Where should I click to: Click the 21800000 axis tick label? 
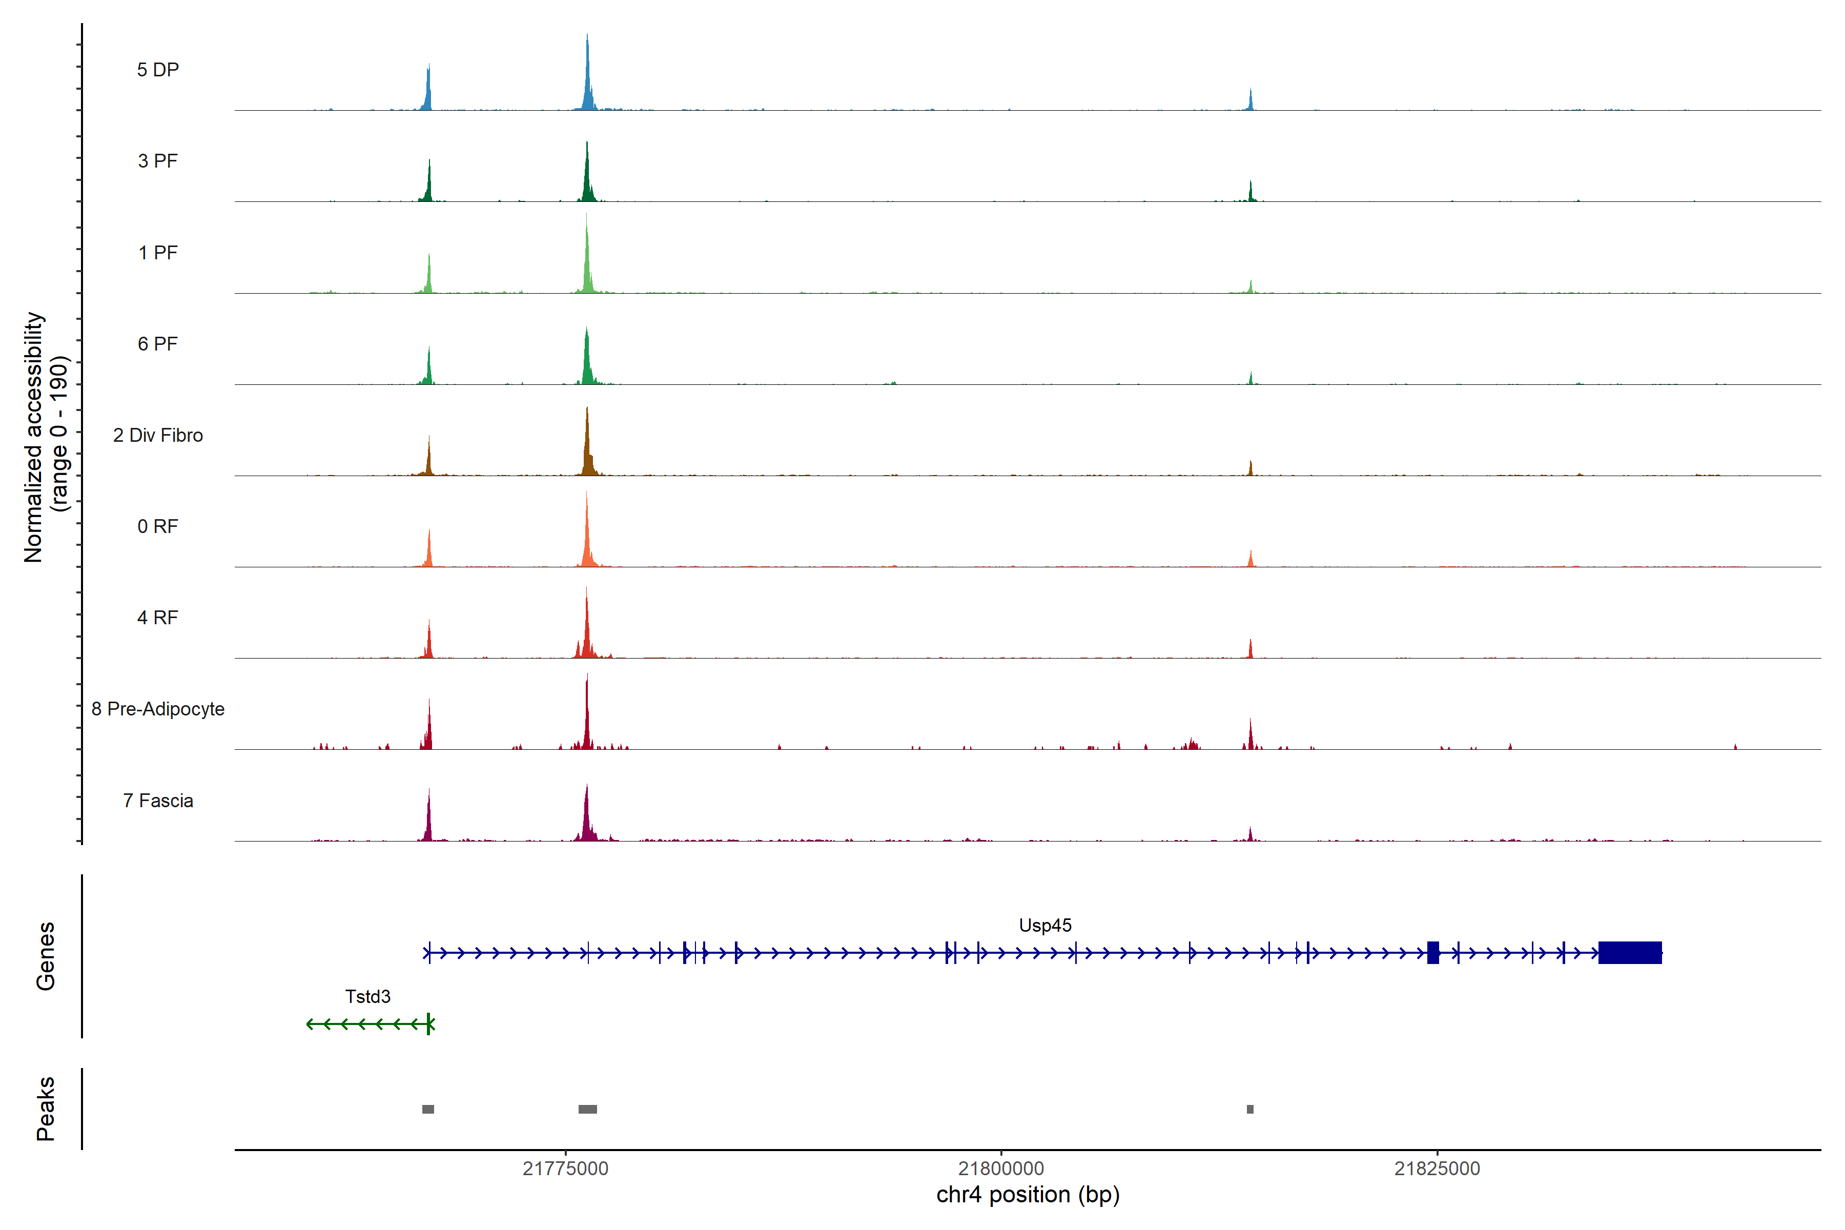[x=1001, y=1169]
